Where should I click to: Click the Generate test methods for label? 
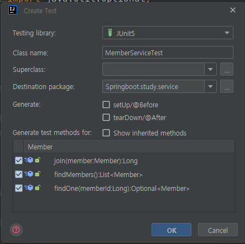coord(53,133)
